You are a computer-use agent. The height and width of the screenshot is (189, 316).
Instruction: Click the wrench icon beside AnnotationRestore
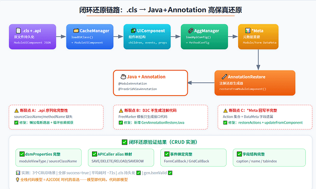point(224,77)
